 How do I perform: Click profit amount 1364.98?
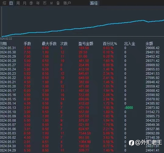[x=85, y=142]
